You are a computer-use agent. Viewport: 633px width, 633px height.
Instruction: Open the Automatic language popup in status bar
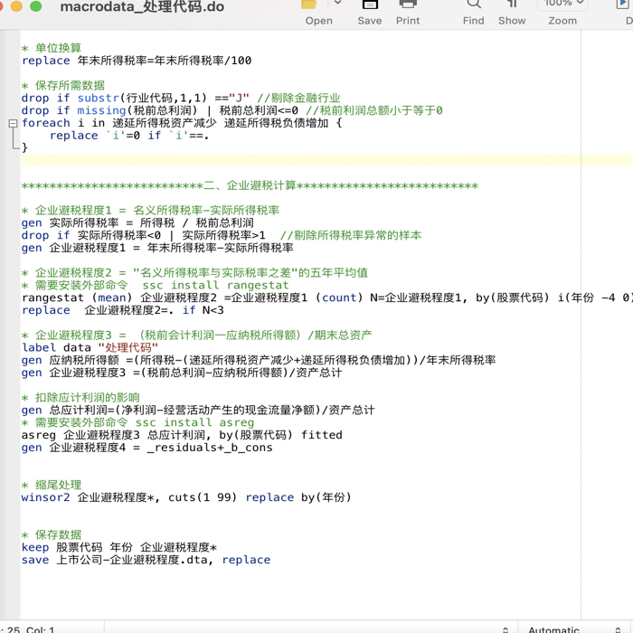pyautogui.click(x=575, y=629)
